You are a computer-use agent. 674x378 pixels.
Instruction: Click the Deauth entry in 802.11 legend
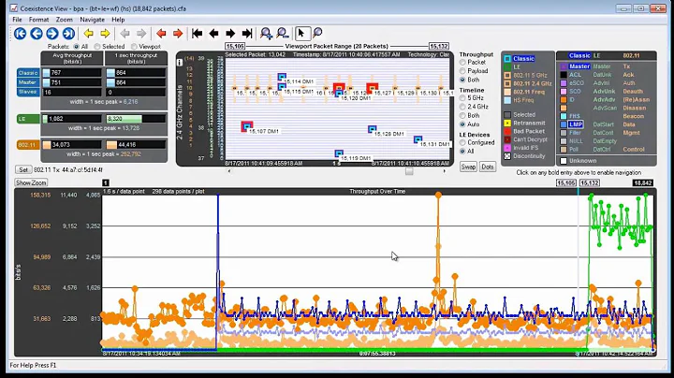pyautogui.click(x=633, y=92)
